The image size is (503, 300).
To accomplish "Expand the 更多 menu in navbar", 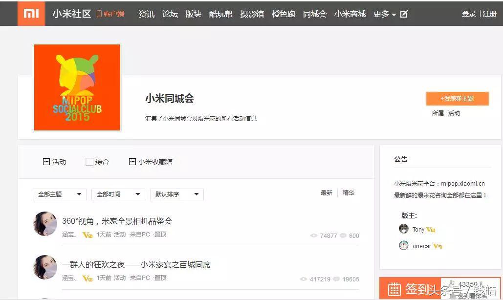I will [x=385, y=14].
